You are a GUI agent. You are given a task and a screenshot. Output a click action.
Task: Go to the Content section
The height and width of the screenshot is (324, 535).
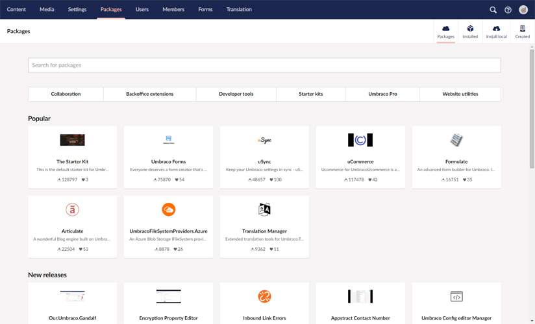click(16, 10)
